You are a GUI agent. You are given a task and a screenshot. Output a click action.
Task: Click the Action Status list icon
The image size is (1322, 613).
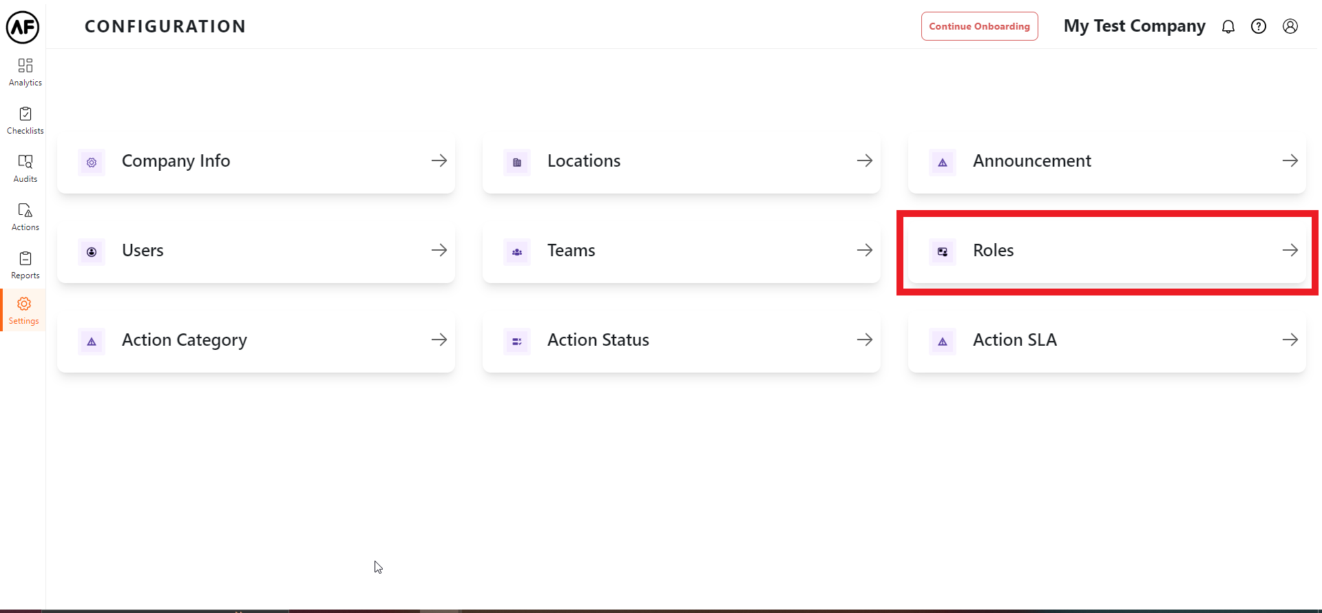point(517,342)
